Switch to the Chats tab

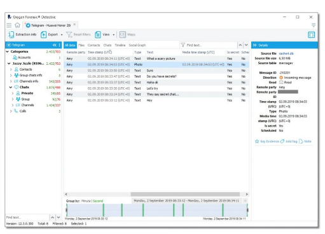click(x=107, y=45)
